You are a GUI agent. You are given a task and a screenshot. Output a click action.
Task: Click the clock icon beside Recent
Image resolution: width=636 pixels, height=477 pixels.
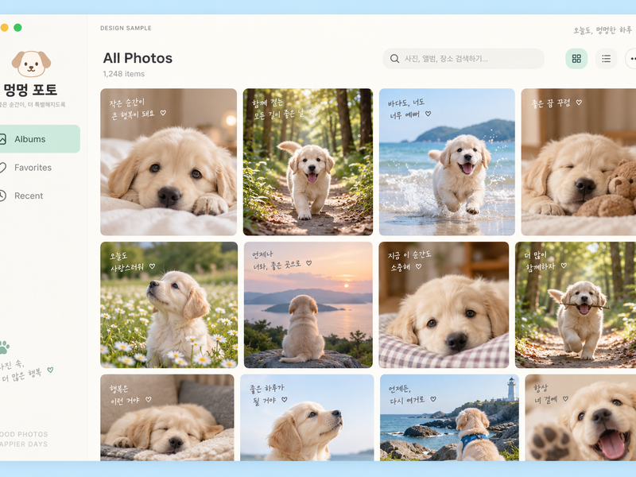click(2, 196)
